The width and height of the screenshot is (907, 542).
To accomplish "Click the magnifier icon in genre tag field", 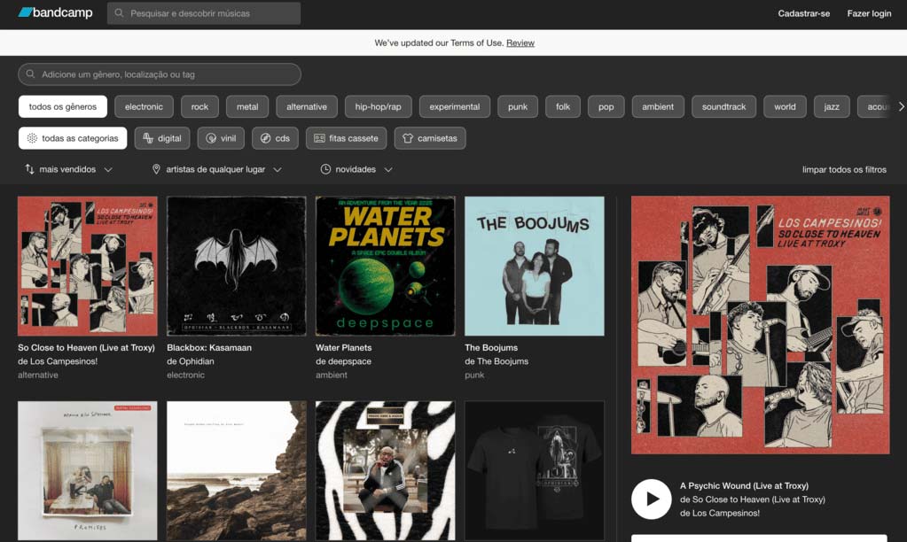I will [31, 74].
